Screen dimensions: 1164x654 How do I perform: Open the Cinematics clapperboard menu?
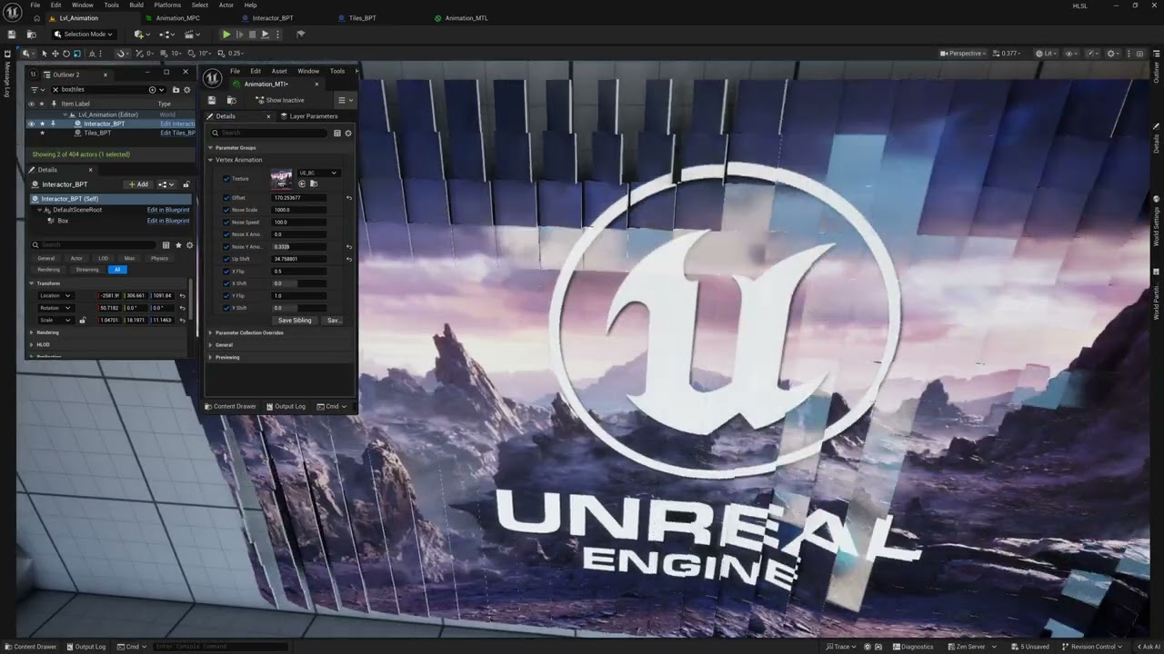192,35
